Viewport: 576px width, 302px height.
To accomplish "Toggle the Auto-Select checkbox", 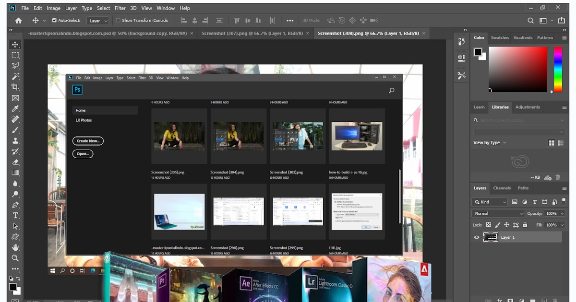I will point(54,21).
